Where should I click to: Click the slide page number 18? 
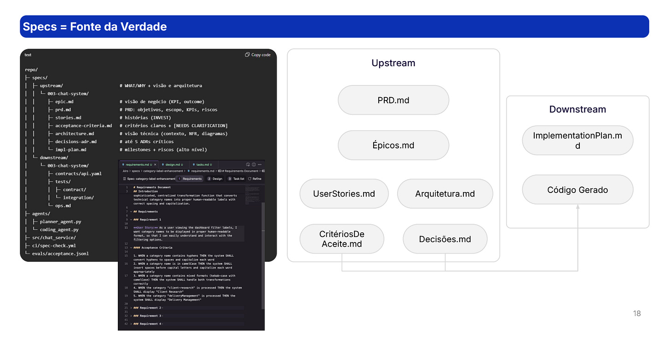(637, 313)
